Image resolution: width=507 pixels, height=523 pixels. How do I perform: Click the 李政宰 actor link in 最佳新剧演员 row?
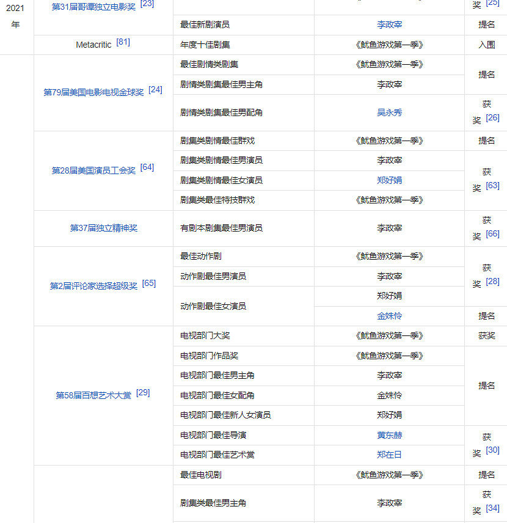pyautogui.click(x=389, y=24)
